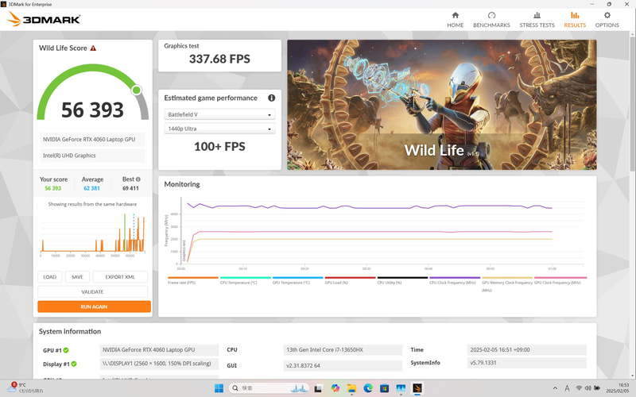Click the GPU #1 green check icon
The height and width of the screenshot is (397, 636).
click(66, 350)
